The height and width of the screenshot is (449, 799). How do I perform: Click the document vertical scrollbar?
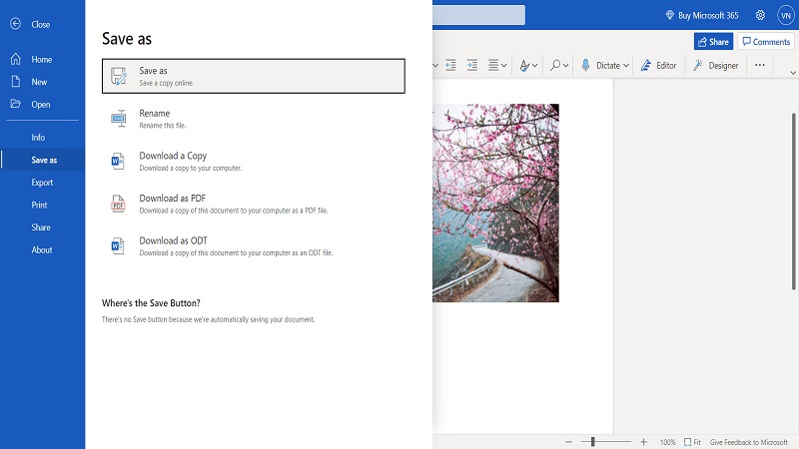[x=793, y=202]
